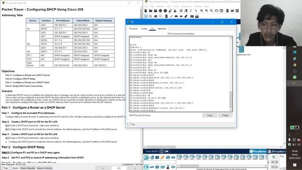Open the Attributes tab of R2
The height and width of the screenshot is (170, 302).
(162, 28)
